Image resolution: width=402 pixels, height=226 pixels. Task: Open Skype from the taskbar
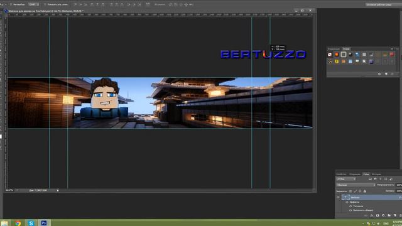click(31, 223)
